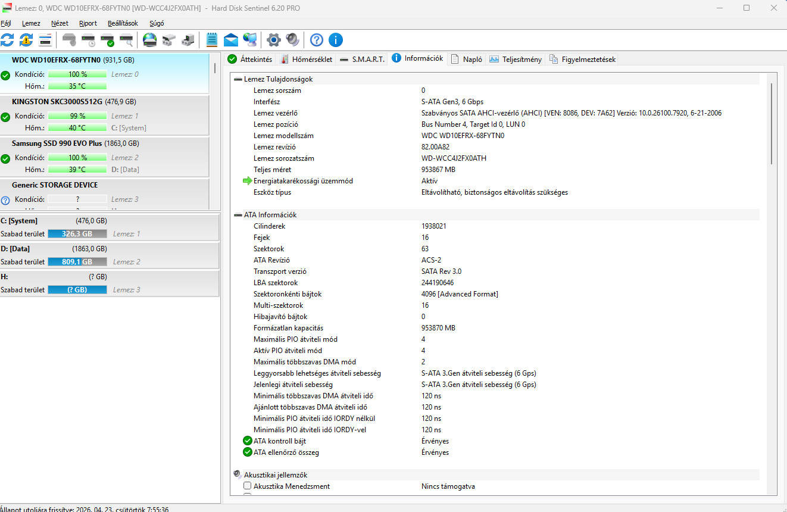
Task: Click green check icon beside ATA kontroll bájt
Action: (248, 441)
